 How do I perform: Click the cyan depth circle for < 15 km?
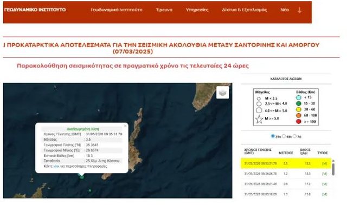coord(299,97)
